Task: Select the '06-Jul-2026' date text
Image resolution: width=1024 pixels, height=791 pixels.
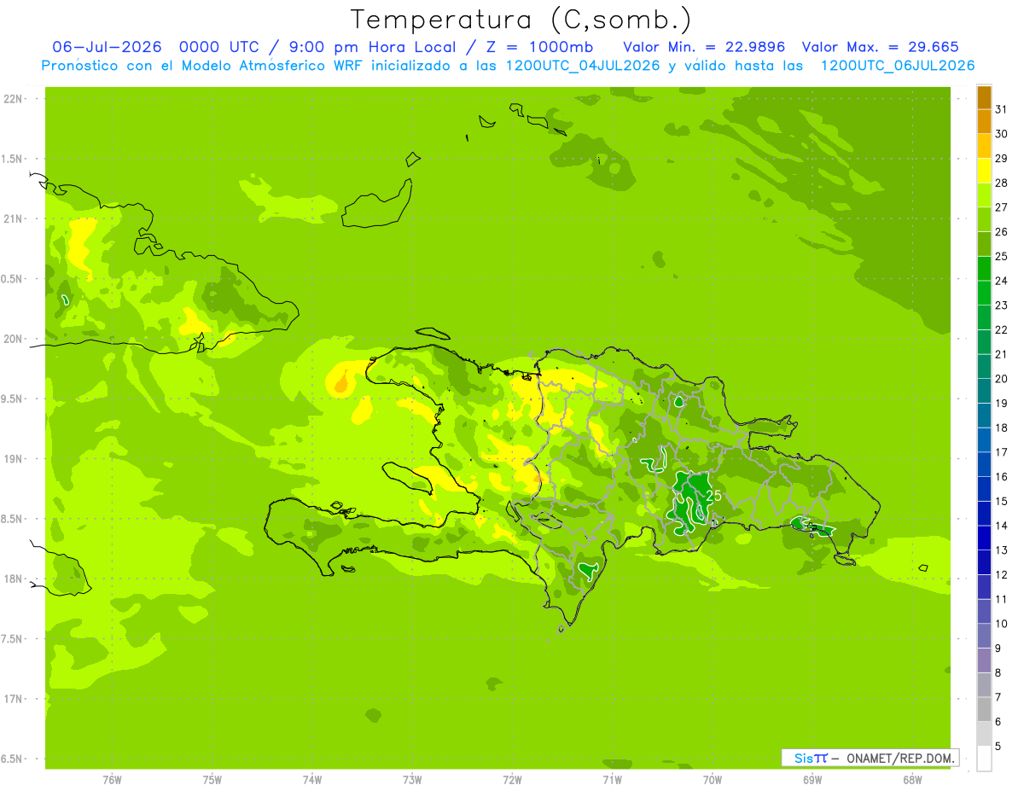Action: [x=108, y=47]
